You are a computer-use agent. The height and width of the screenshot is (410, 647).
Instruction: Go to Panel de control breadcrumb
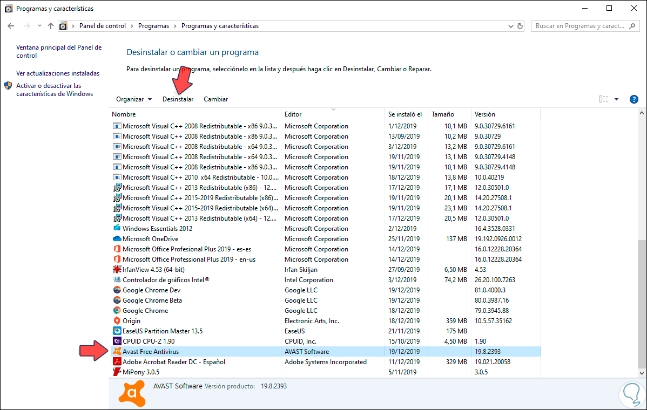(x=102, y=26)
